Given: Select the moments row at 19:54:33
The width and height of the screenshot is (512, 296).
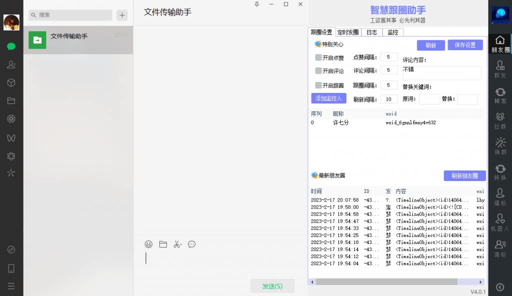Looking at the screenshot, I should 397,228.
